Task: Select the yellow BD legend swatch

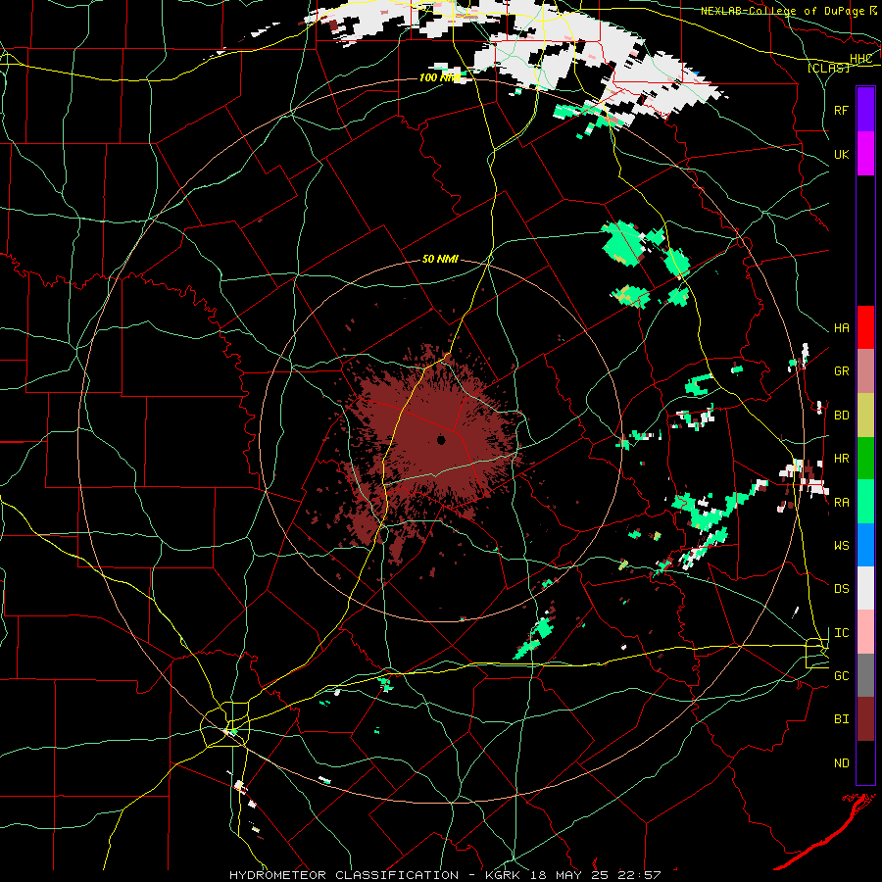Action: point(865,416)
